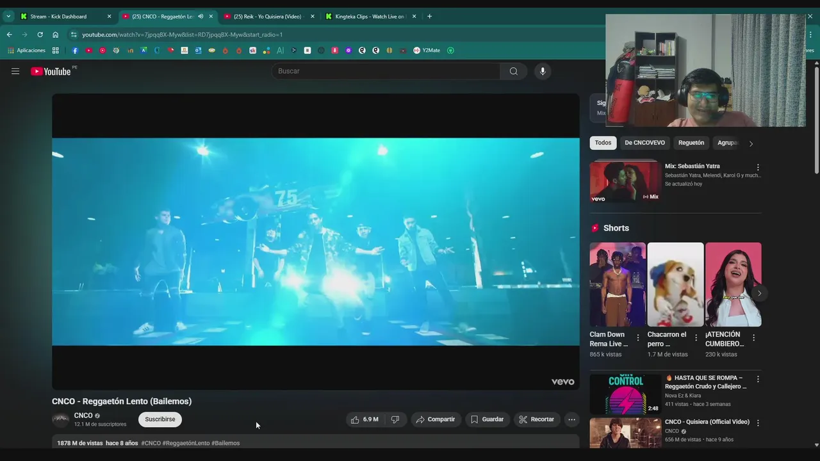820x461 pixels.
Task: Open the tab search dropdown arrow
Action: tap(8, 17)
